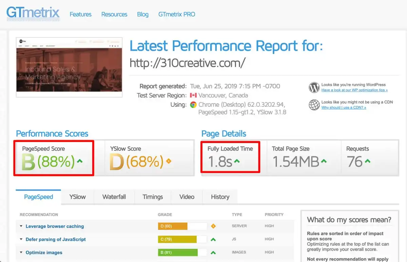Open the Resources menu item
Screen dimensions: 407x262
tap(114, 14)
